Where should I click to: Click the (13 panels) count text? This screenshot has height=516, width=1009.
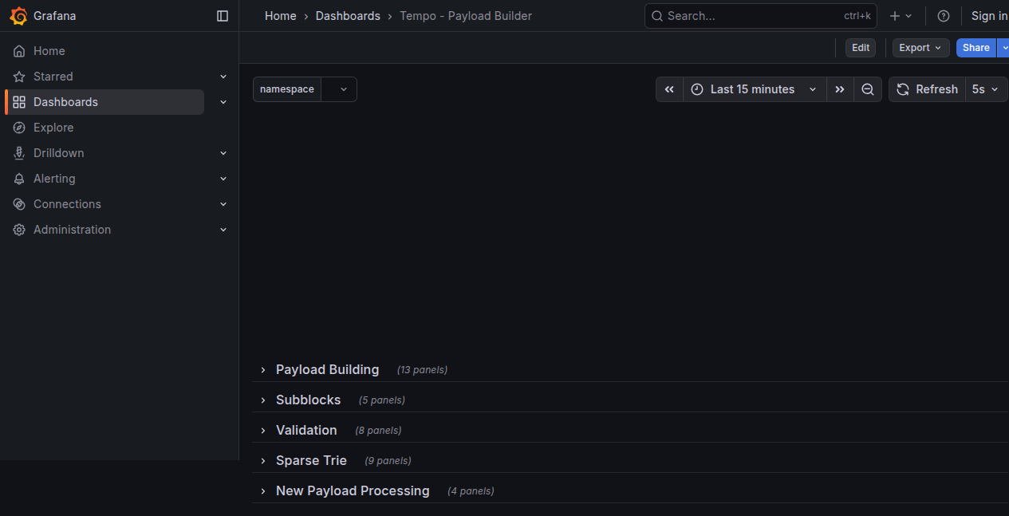[422, 370]
